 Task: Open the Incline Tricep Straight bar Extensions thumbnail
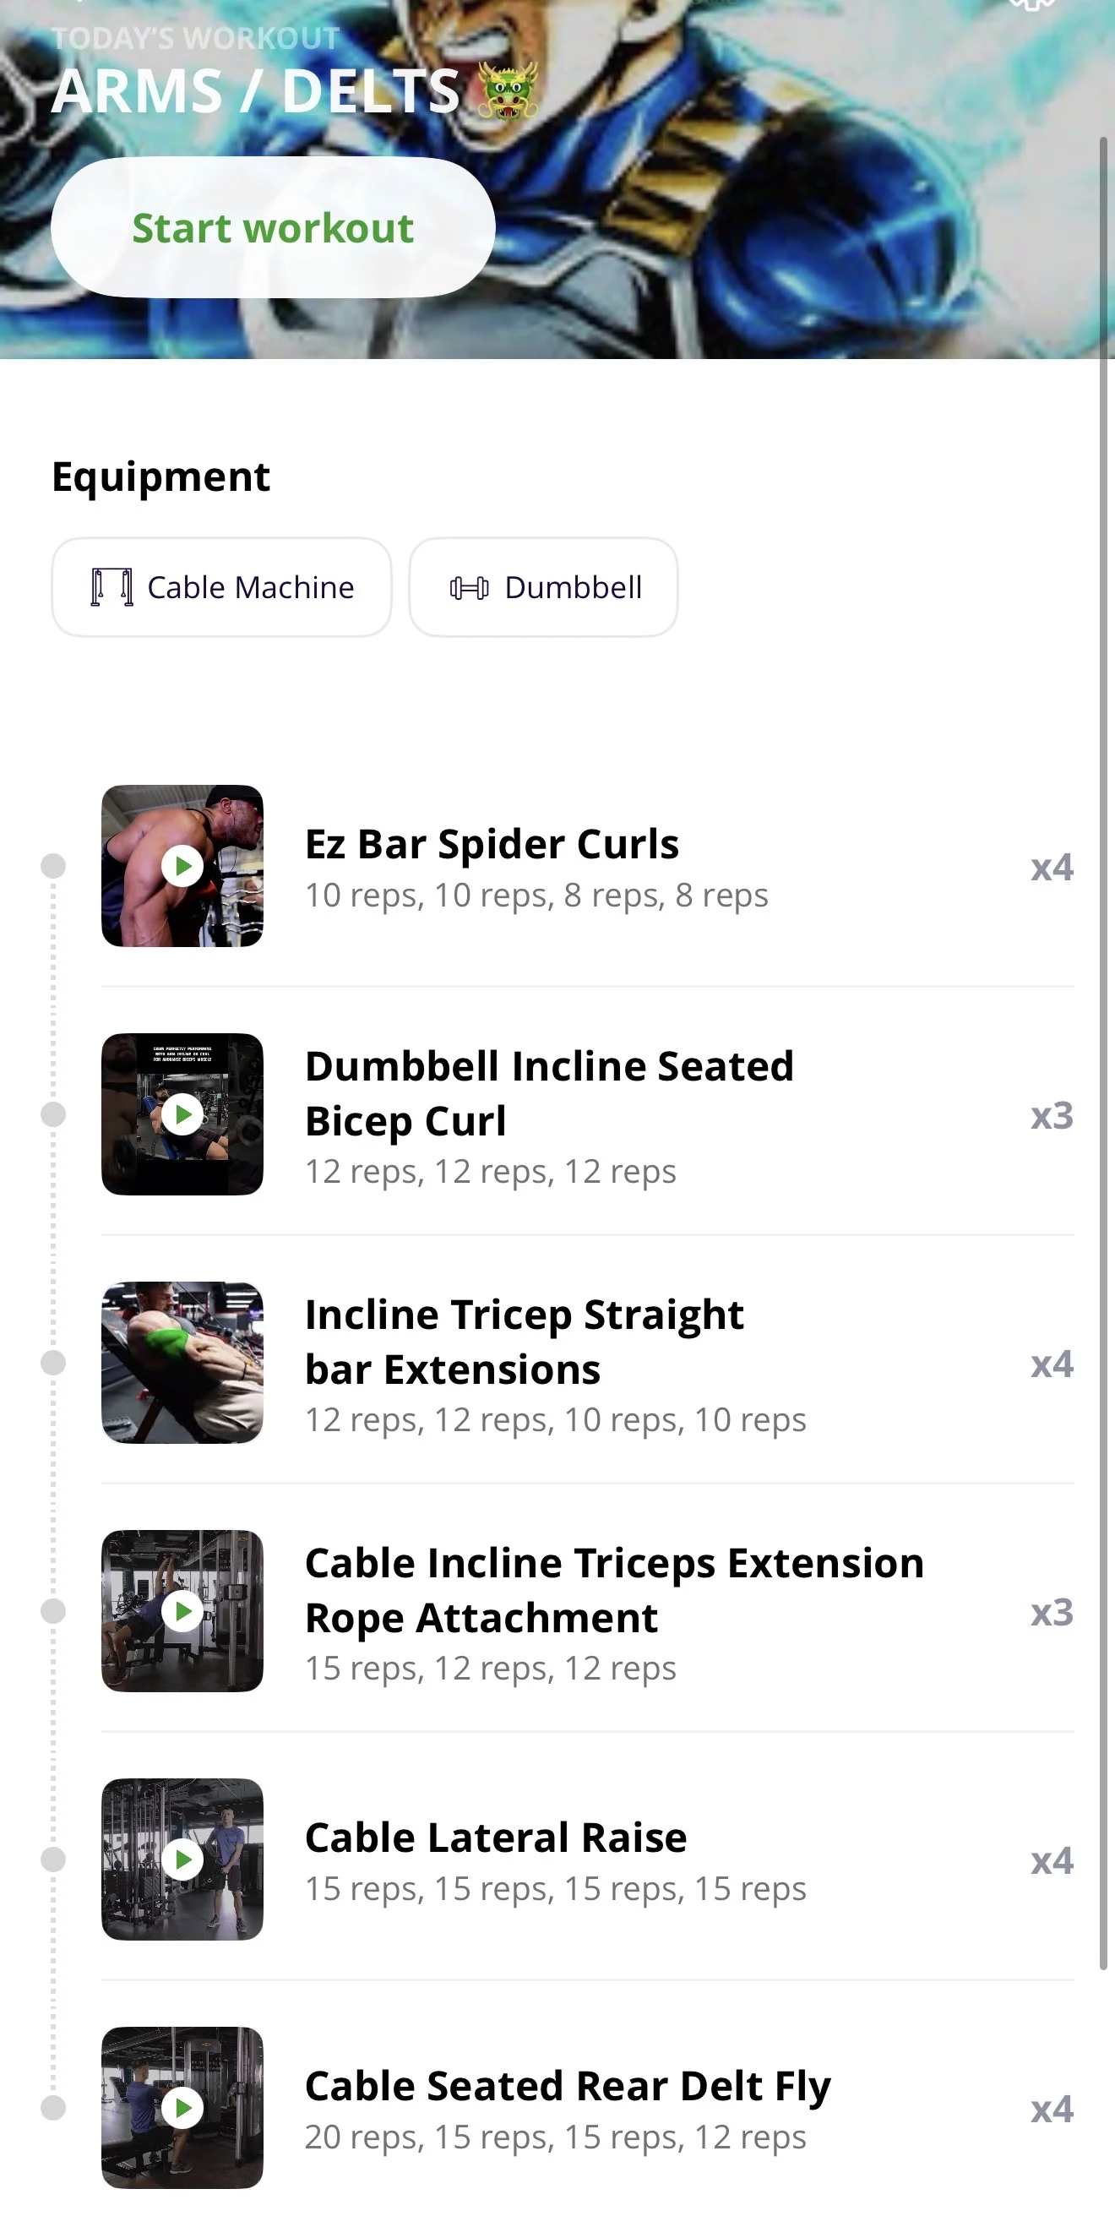tap(182, 1363)
